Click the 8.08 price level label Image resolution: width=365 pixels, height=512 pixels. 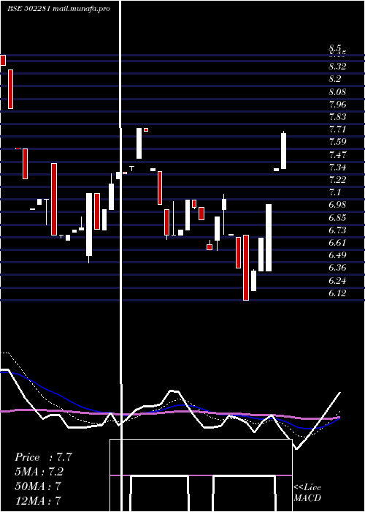click(337, 92)
